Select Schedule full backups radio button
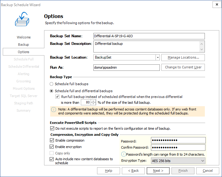 [x=51, y=84]
